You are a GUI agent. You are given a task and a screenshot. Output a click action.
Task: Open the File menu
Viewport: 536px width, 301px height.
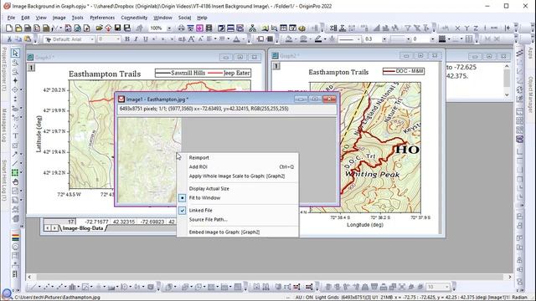pos(11,18)
